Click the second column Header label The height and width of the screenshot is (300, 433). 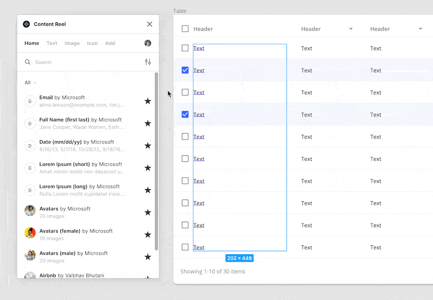coord(311,29)
